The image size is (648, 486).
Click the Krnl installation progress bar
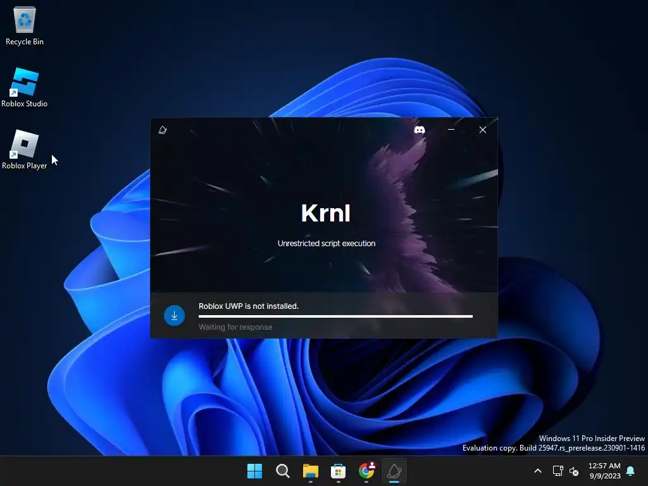coord(335,316)
